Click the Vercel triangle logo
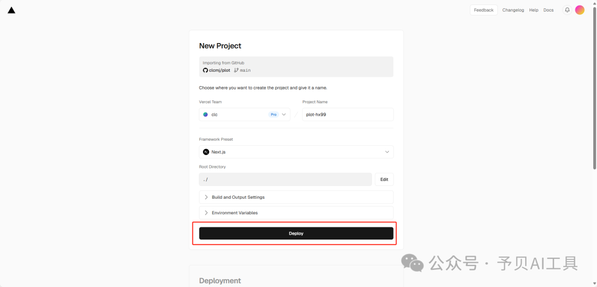Screen dimensions: 597x287 12,10
